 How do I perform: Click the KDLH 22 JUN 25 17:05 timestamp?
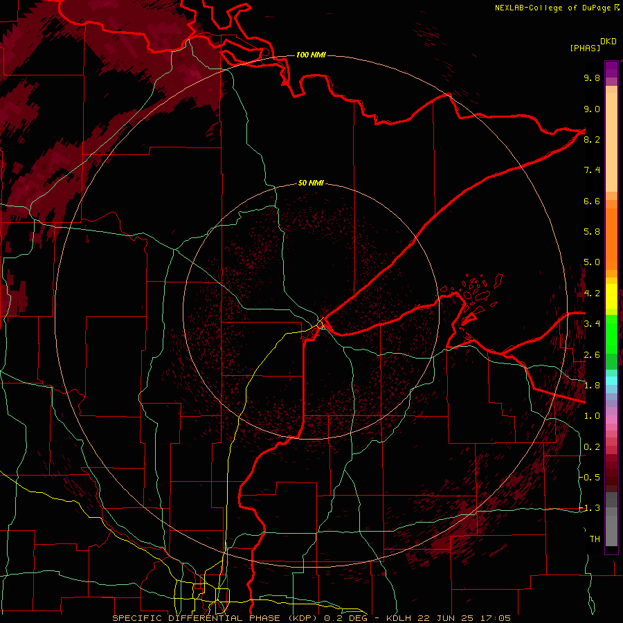(x=448, y=618)
